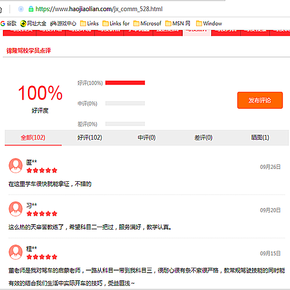Viewport: 290px width, 290px height.
Task: Open the 游戏中心 bookmark
Action: coord(63,23)
